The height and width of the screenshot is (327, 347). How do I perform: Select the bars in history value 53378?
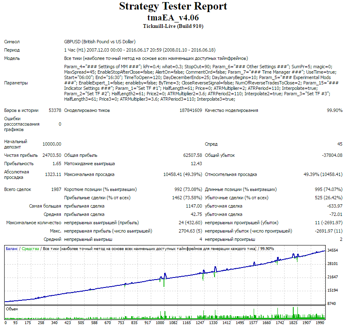(x=55, y=111)
